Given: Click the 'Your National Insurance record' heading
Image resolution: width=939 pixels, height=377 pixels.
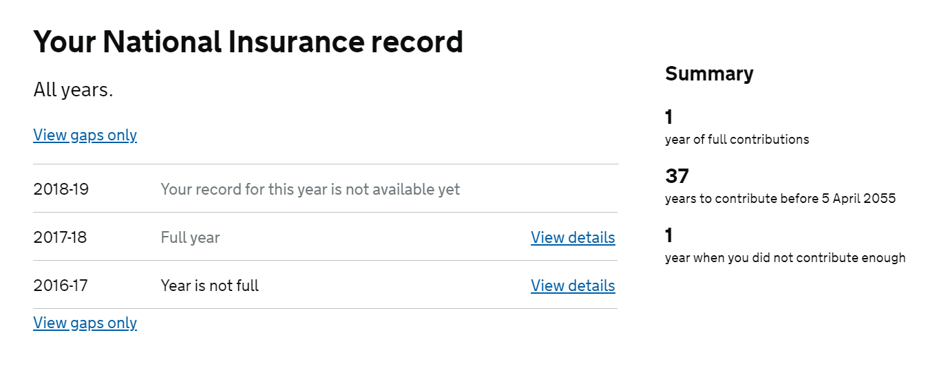Looking at the screenshot, I should (248, 42).
